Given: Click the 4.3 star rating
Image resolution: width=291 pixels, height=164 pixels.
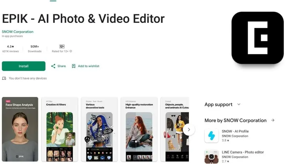Looking at the screenshot, I should click(x=11, y=47).
